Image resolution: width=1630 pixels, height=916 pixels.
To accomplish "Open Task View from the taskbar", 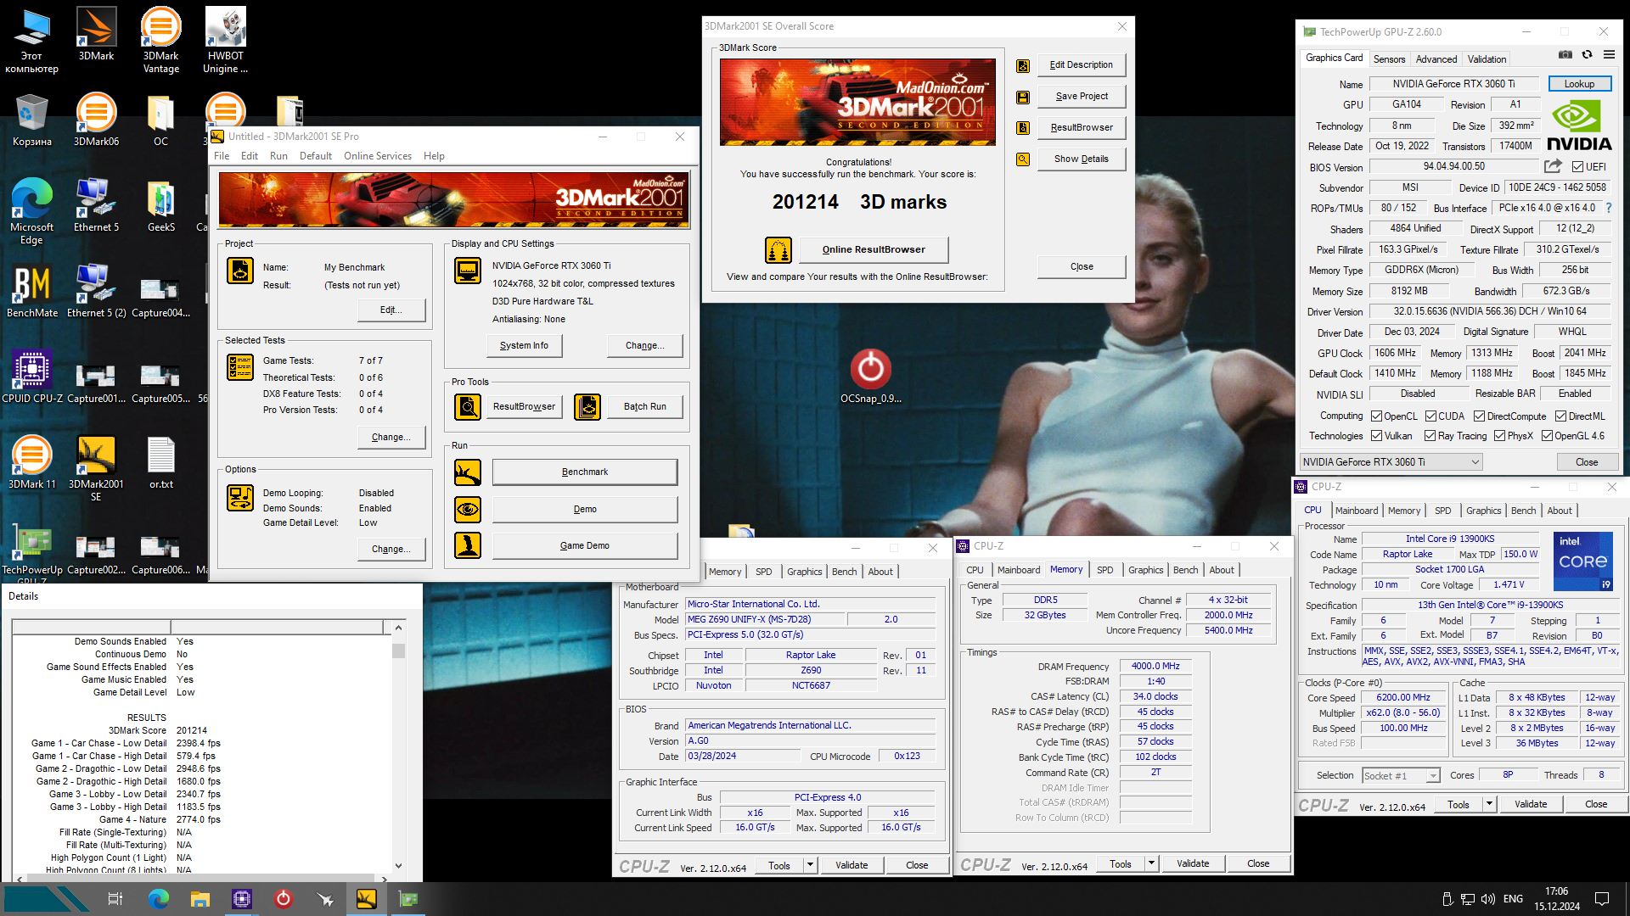I will 115,899.
